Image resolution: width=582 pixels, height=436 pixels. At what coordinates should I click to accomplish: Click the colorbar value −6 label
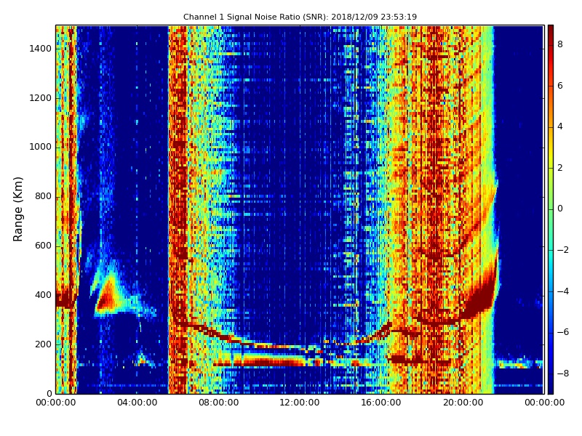click(563, 332)
